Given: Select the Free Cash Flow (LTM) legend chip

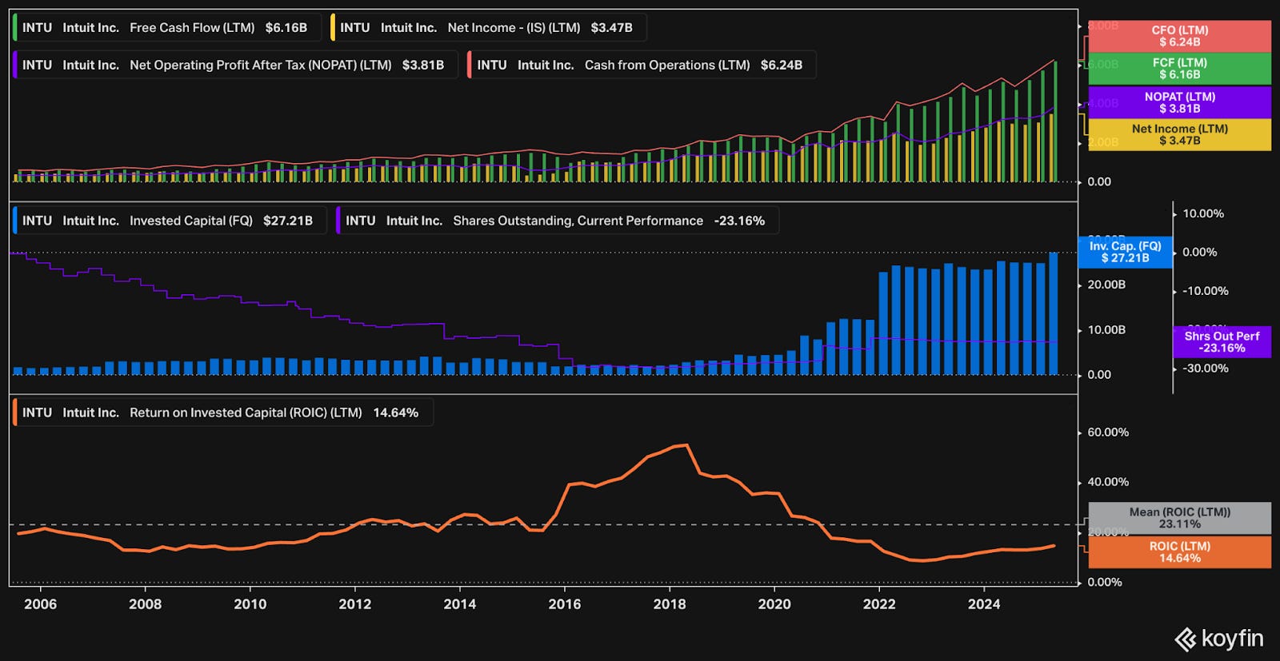Looking at the screenshot, I should click(167, 27).
